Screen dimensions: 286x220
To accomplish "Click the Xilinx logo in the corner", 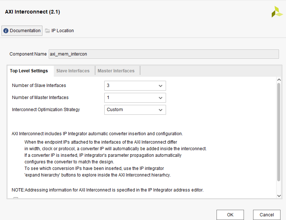I will [277, 12].
